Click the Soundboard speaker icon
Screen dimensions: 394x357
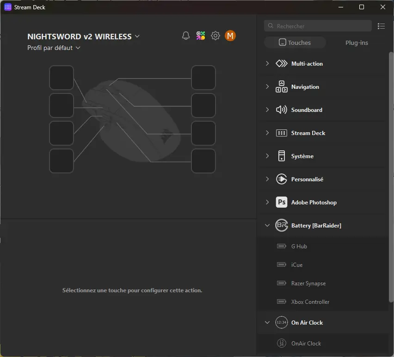coord(282,110)
